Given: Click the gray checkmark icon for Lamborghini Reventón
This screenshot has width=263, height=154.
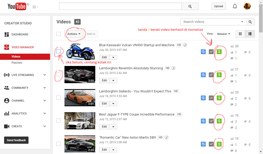Looking at the screenshot, I should coord(211,75).
